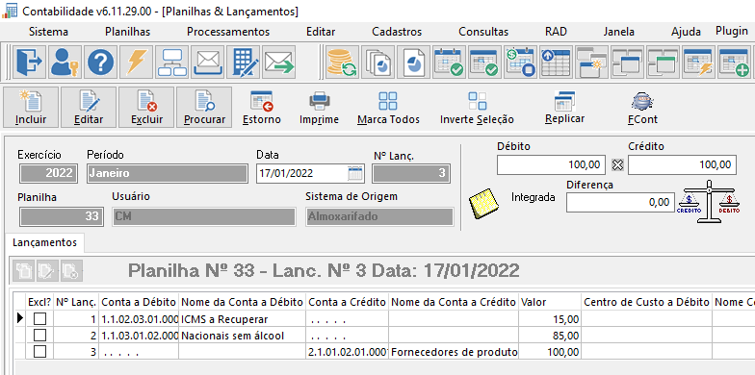Click the Replicar button
Image resolution: width=755 pixels, height=375 pixels.
564,108
